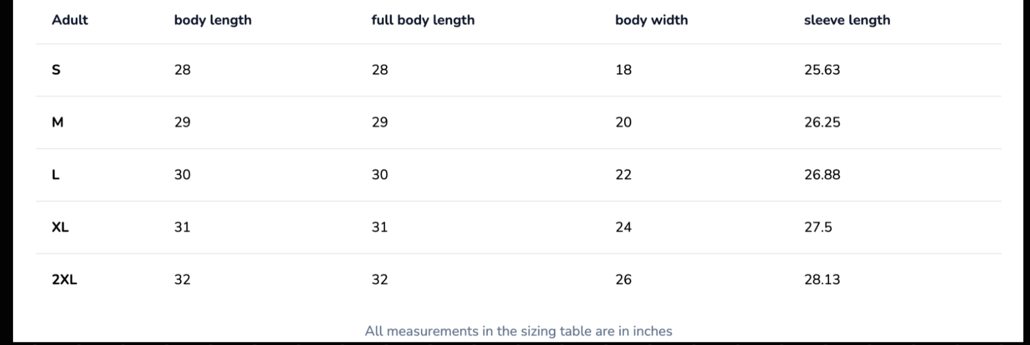The height and width of the screenshot is (345, 1030).
Task: Select the L body width value 22
Action: pyautogui.click(x=623, y=175)
